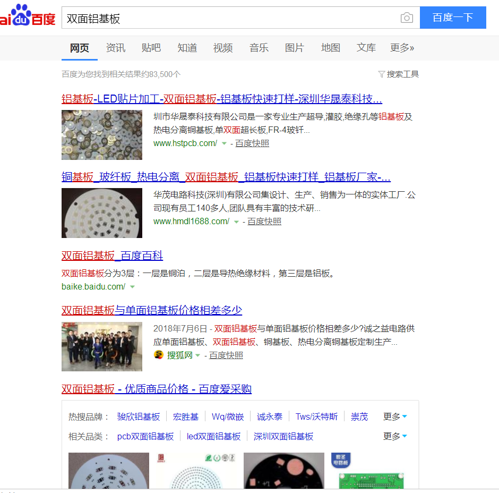Select hot brand 崇茂
This screenshot has width=499, height=493.
pyautogui.click(x=359, y=416)
